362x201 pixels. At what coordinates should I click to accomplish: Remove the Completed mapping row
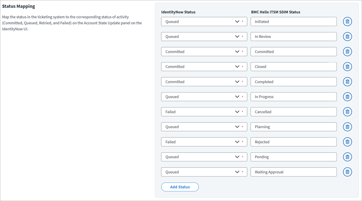coord(347,81)
